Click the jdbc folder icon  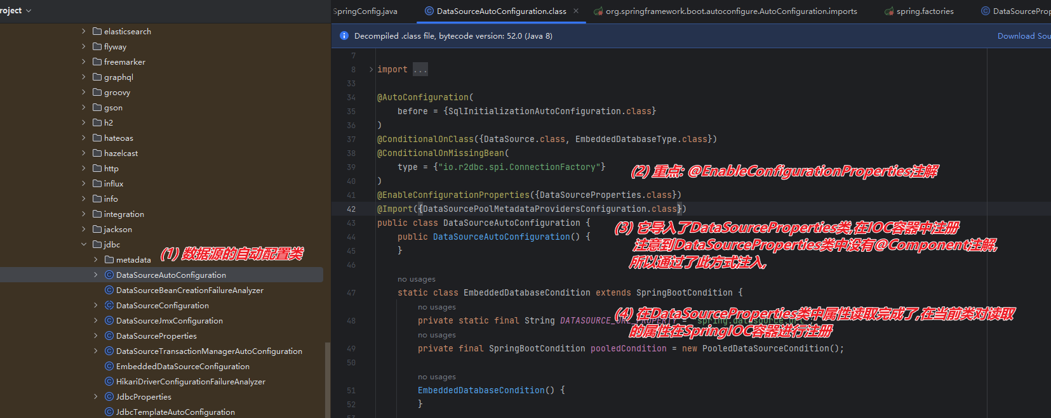point(97,244)
